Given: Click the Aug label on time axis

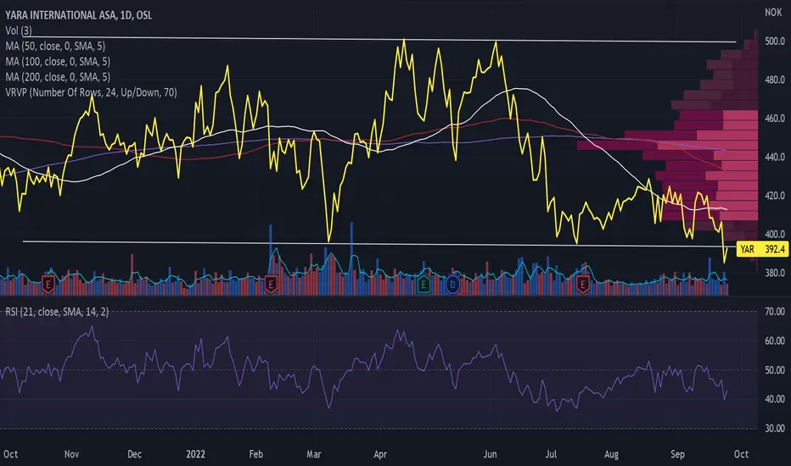Looking at the screenshot, I should 611,454.
